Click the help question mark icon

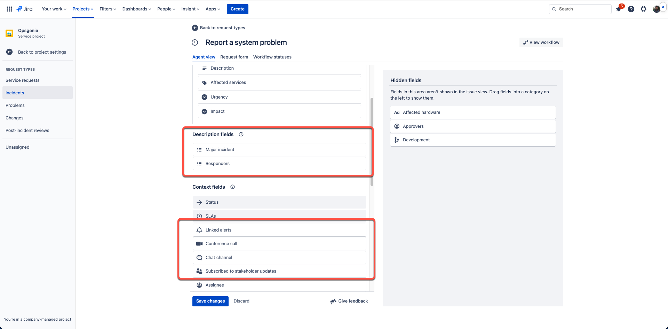tap(631, 9)
